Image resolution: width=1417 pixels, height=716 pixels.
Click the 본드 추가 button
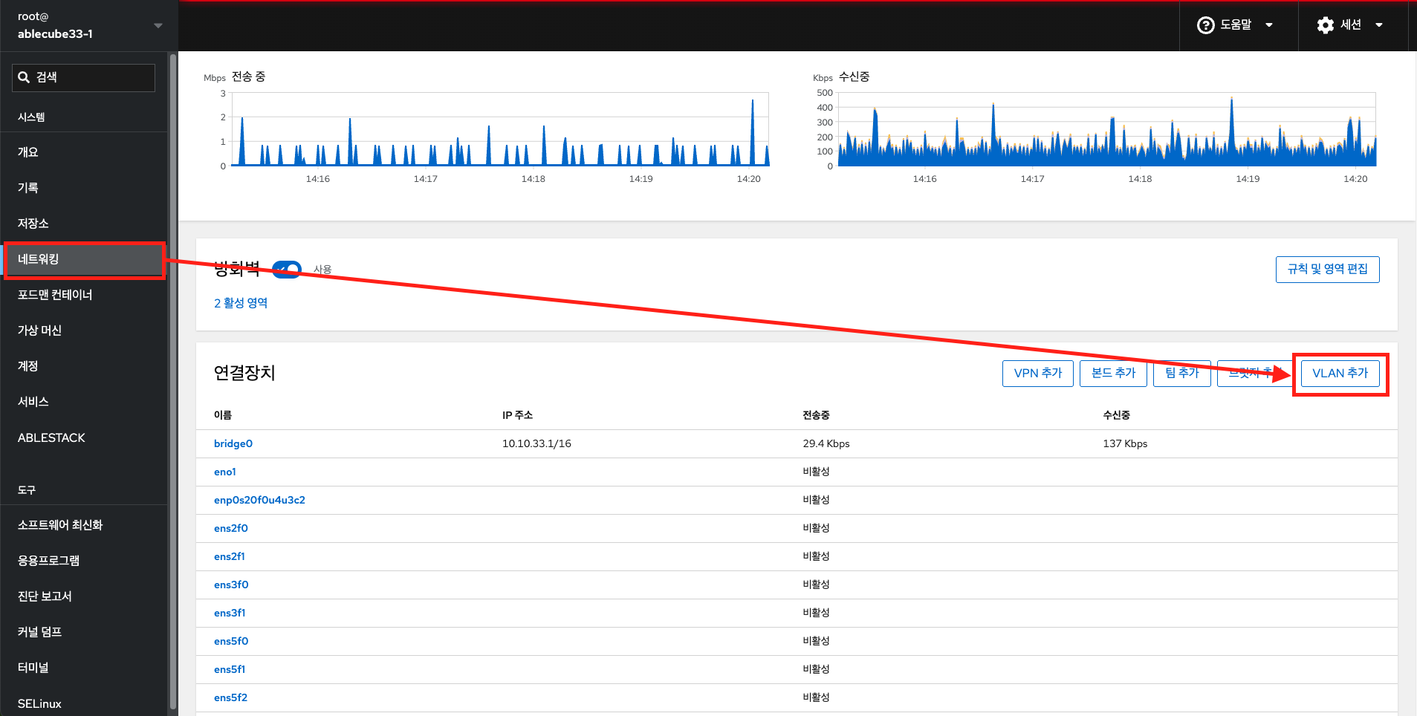pyautogui.click(x=1113, y=374)
